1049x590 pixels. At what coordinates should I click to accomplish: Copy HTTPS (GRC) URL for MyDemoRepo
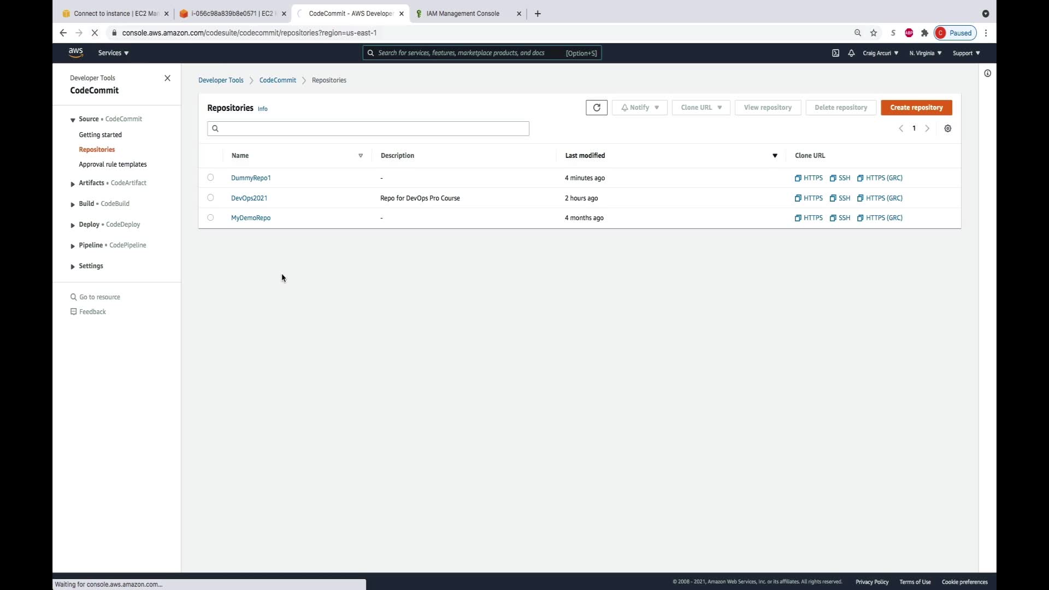tap(880, 218)
